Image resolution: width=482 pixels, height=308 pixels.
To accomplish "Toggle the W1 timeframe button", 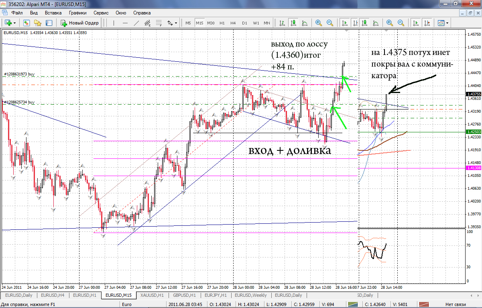I will [x=256, y=23].
